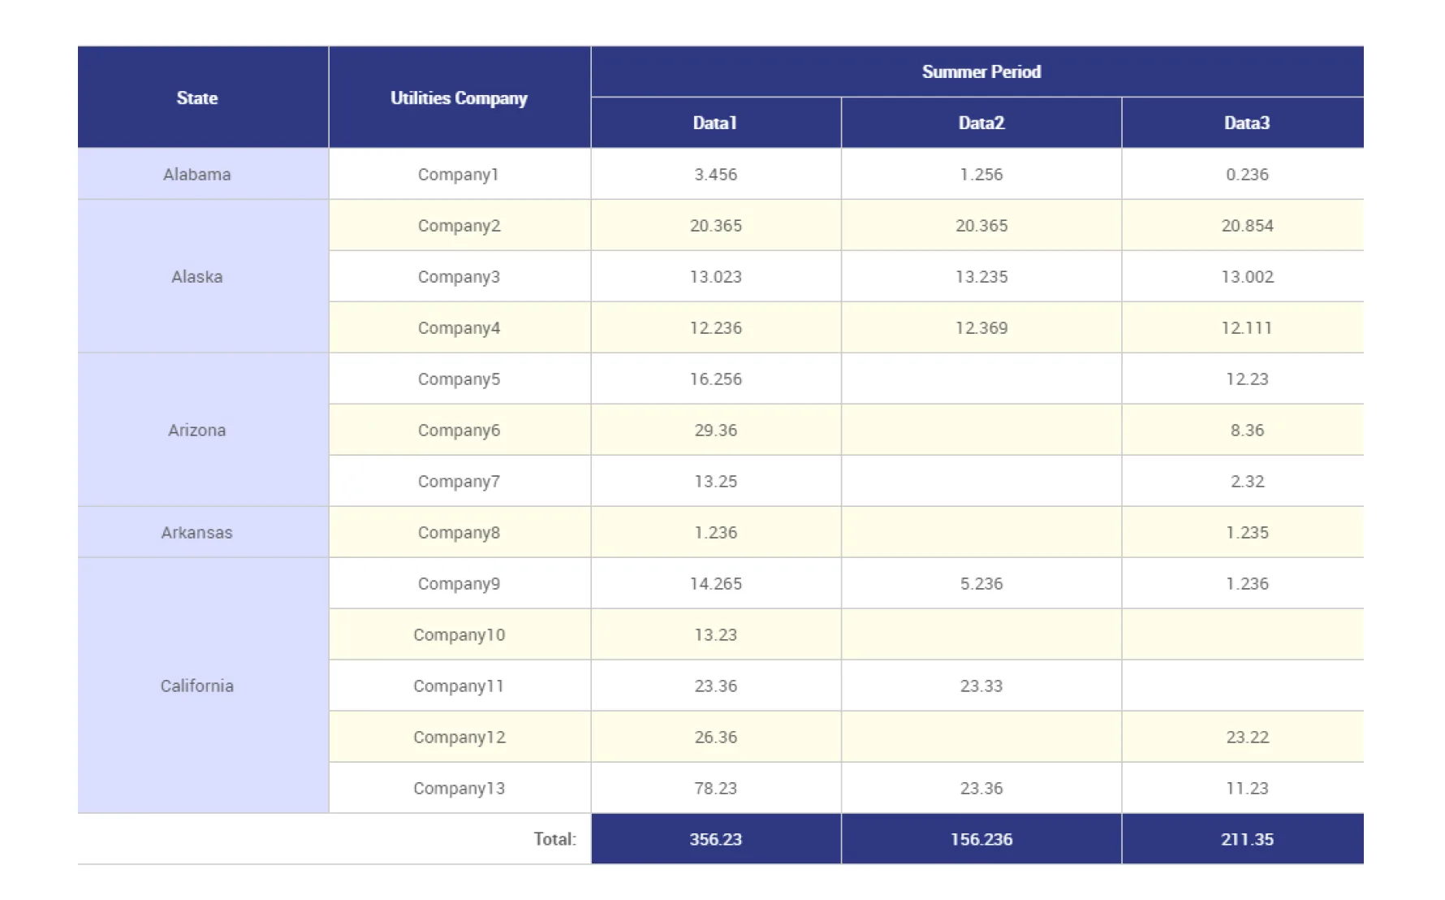Click the Company6 cell
This screenshot has width=1445, height=900.
click(x=459, y=430)
